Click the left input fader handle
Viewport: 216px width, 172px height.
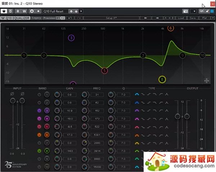[x=13, y=101]
